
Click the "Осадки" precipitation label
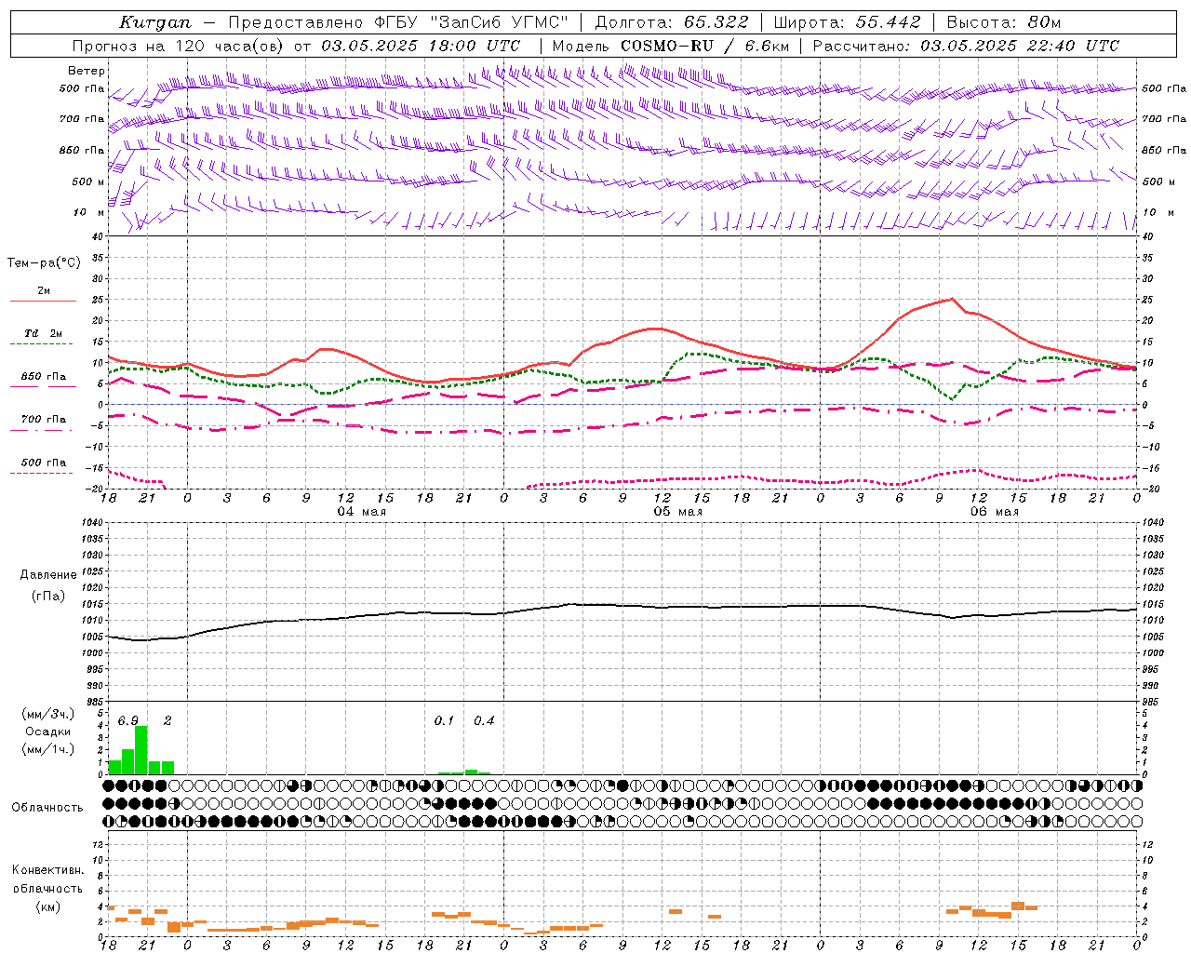coord(48,732)
